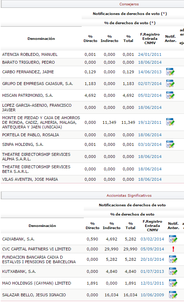The height and width of the screenshot is (302, 184).
Task: Open date link 24/01/2011 for ATENCIA ROBLEDO
Action: point(150,54)
